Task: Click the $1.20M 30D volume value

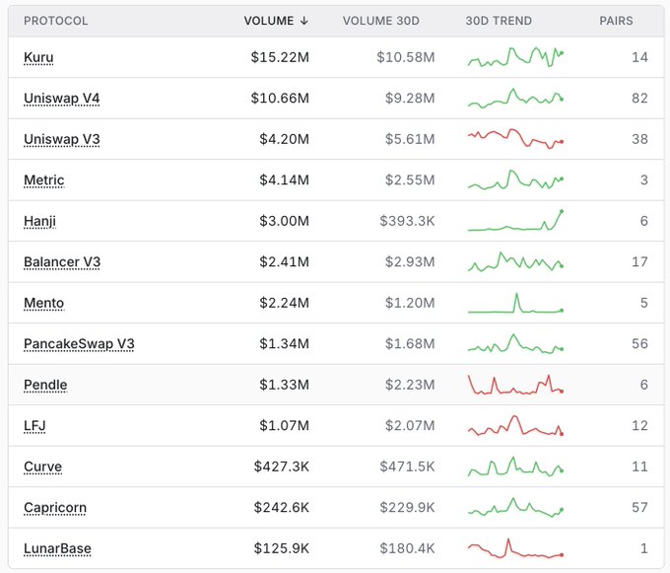Action: [410, 303]
